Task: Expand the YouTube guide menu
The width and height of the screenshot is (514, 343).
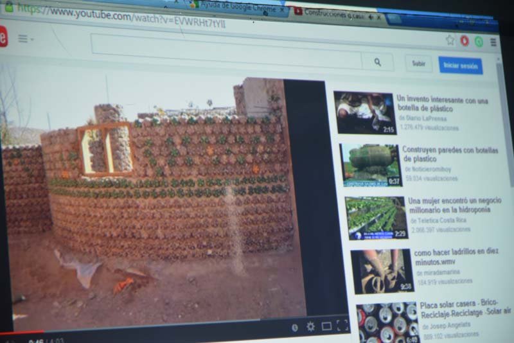Action: 24,39
